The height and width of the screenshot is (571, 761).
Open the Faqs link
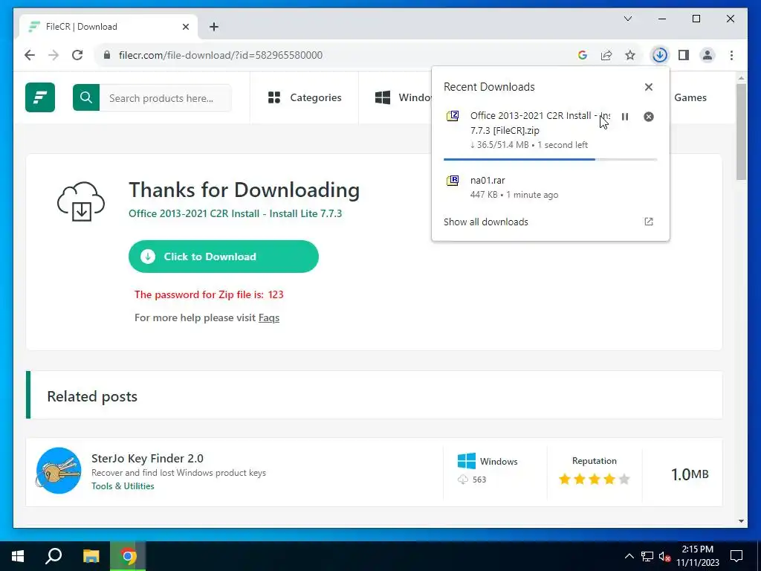[x=269, y=317]
